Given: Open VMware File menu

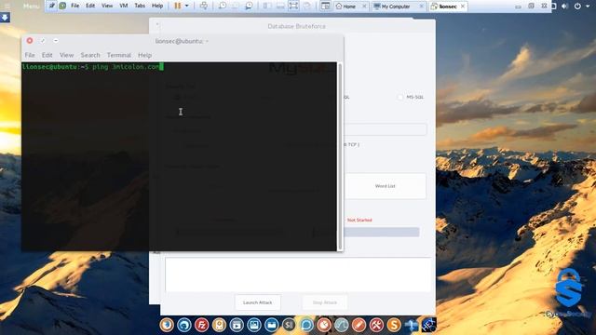Looking at the screenshot, I should click(75, 6).
